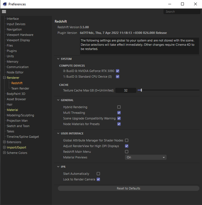The image size is (202, 205).
Task: Click the Cinema 4D logo icon
Action: (x=5, y=4)
